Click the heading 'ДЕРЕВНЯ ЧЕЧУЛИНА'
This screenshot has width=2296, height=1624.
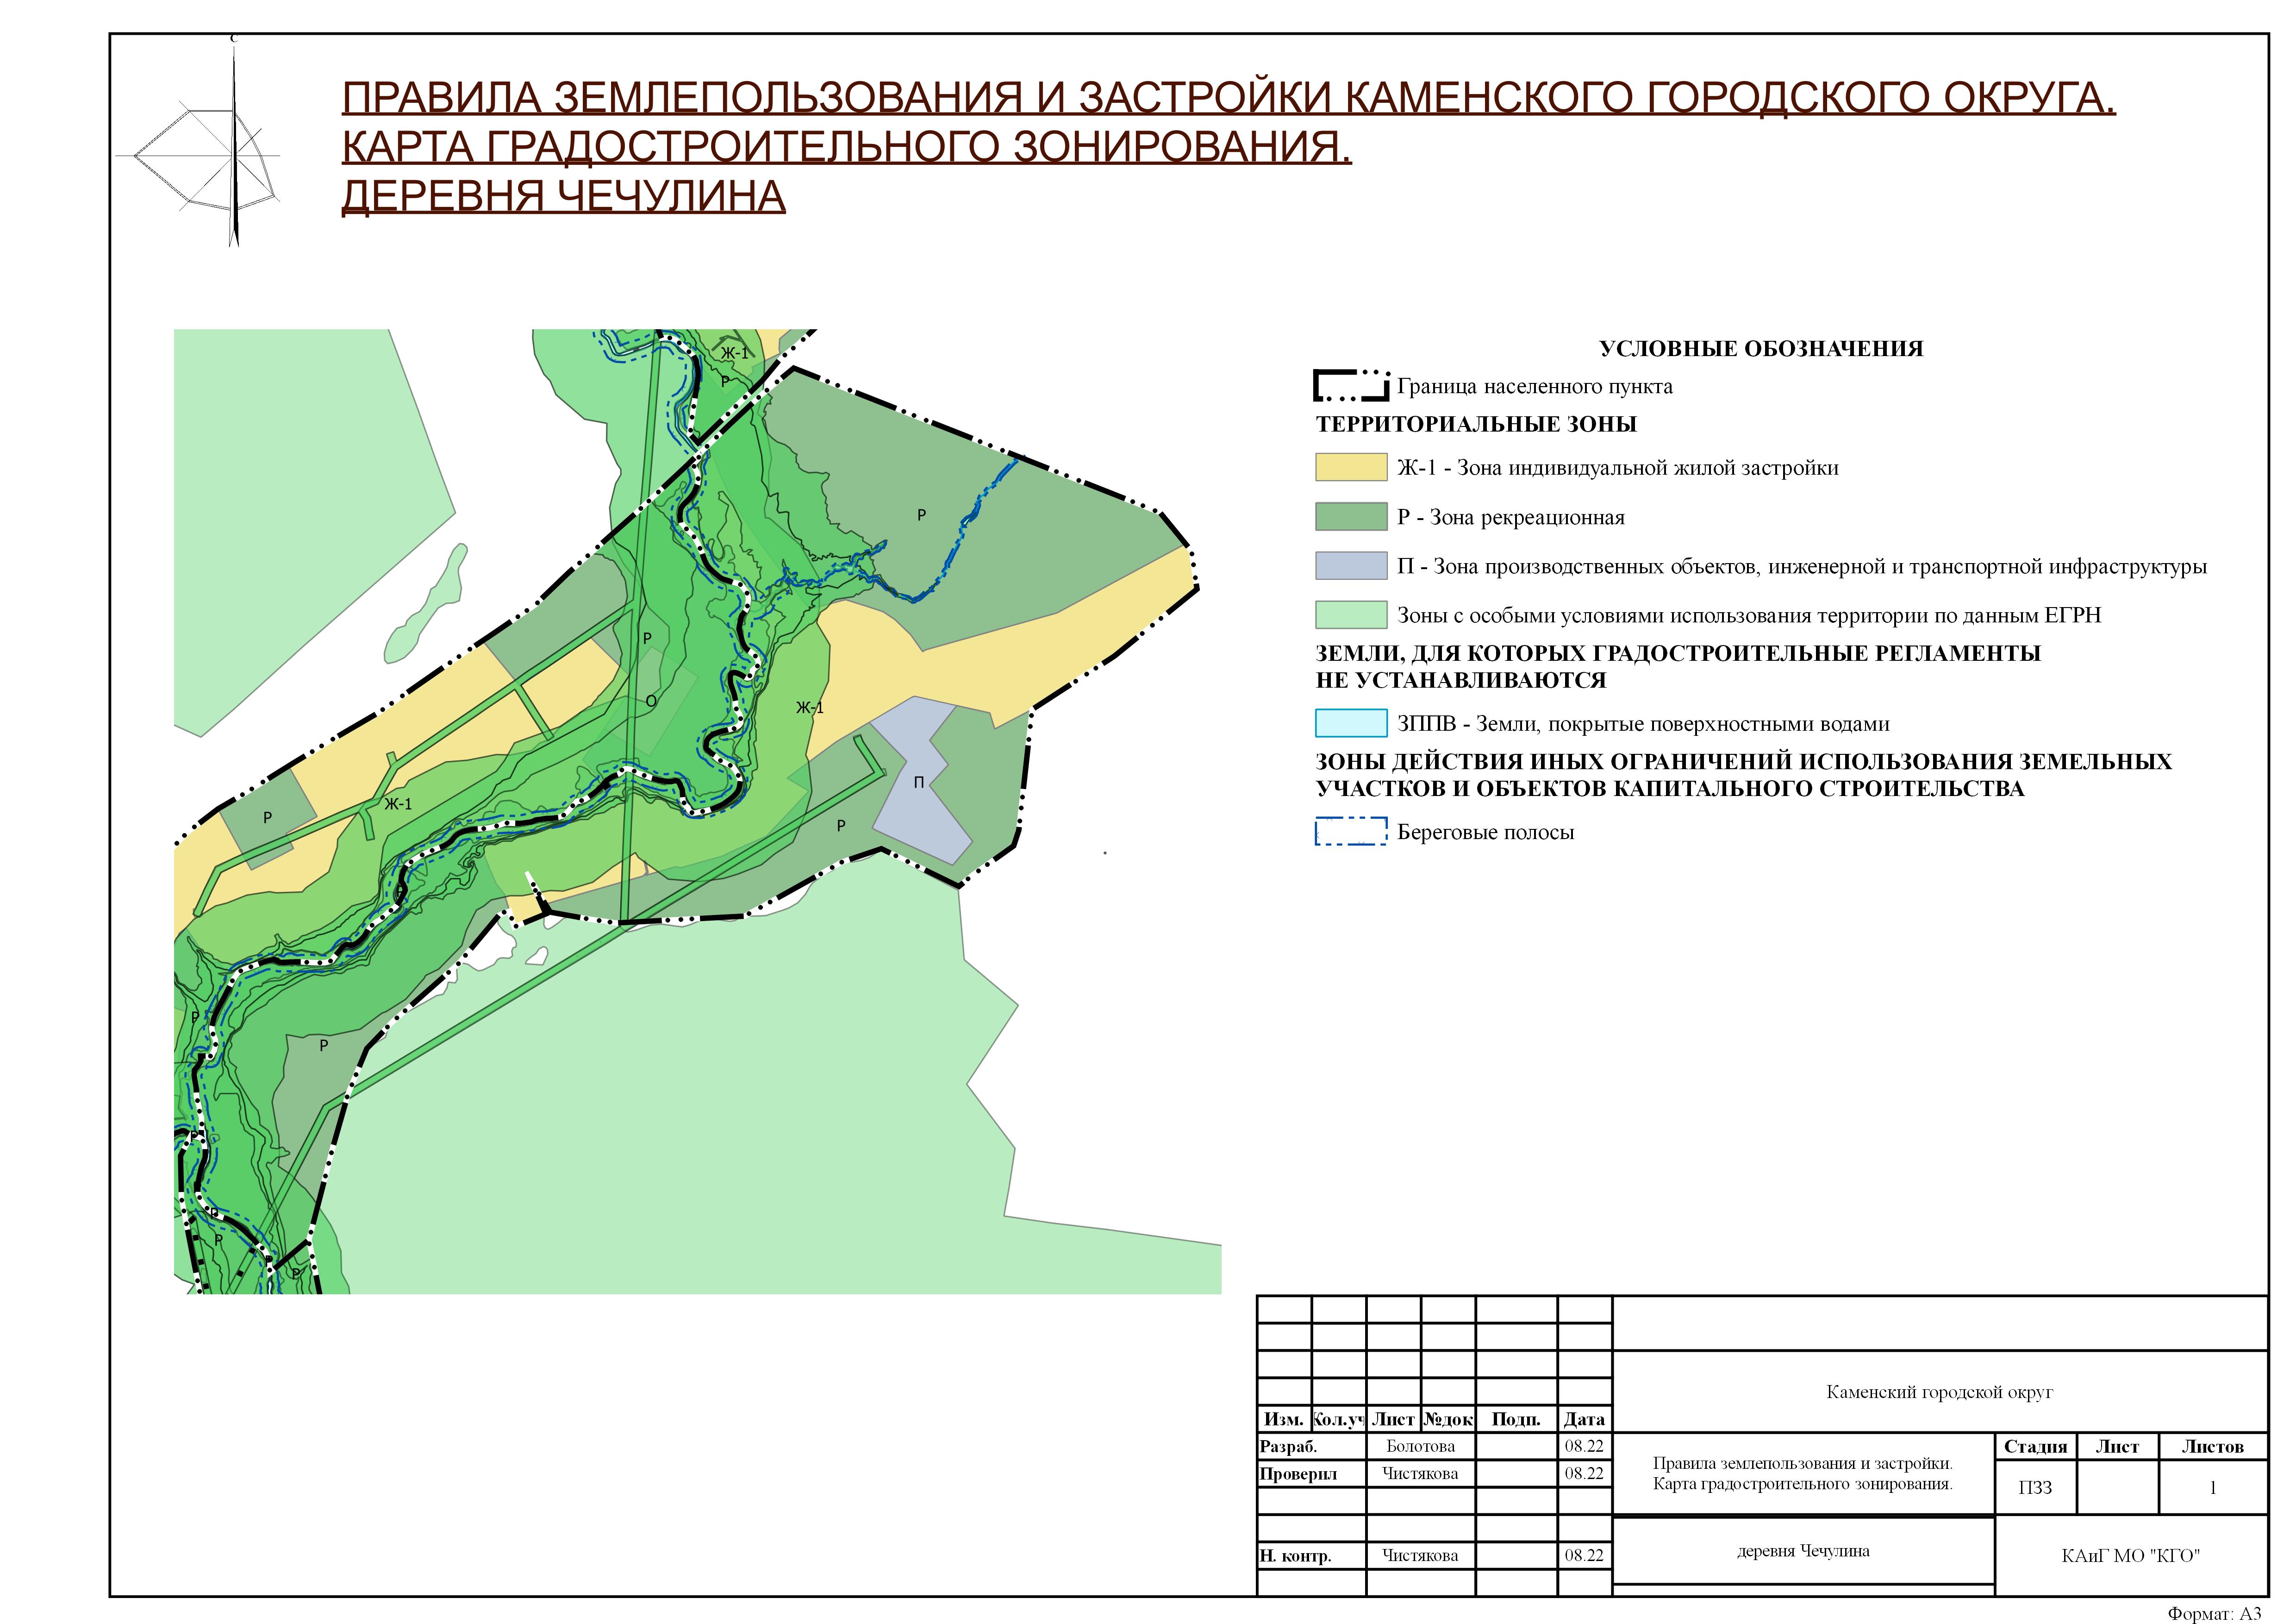(564, 196)
